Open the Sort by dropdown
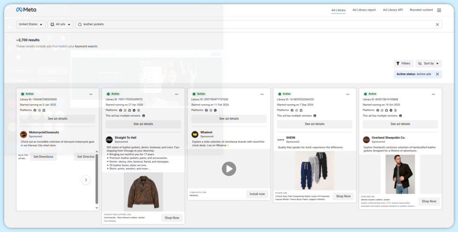This screenshot has height=232, width=458. [x=428, y=63]
